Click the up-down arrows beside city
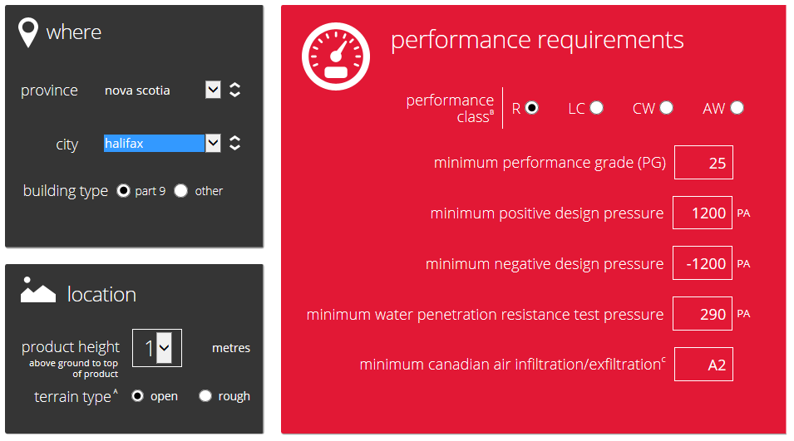794x441 pixels. (x=235, y=144)
